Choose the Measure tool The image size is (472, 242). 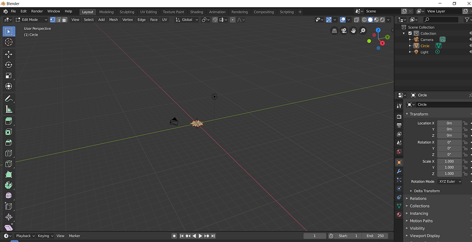[9, 109]
